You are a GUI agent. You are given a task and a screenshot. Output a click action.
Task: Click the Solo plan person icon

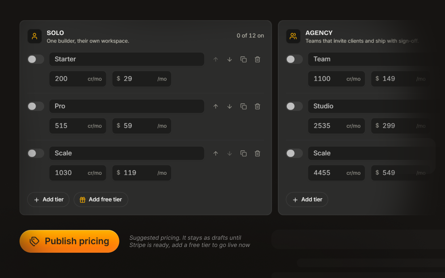click(x=34, y=36)
